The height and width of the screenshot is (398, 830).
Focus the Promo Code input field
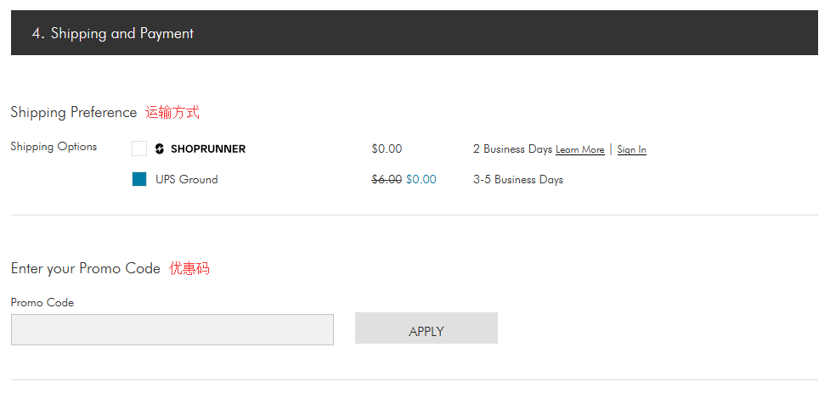(172, 330)
